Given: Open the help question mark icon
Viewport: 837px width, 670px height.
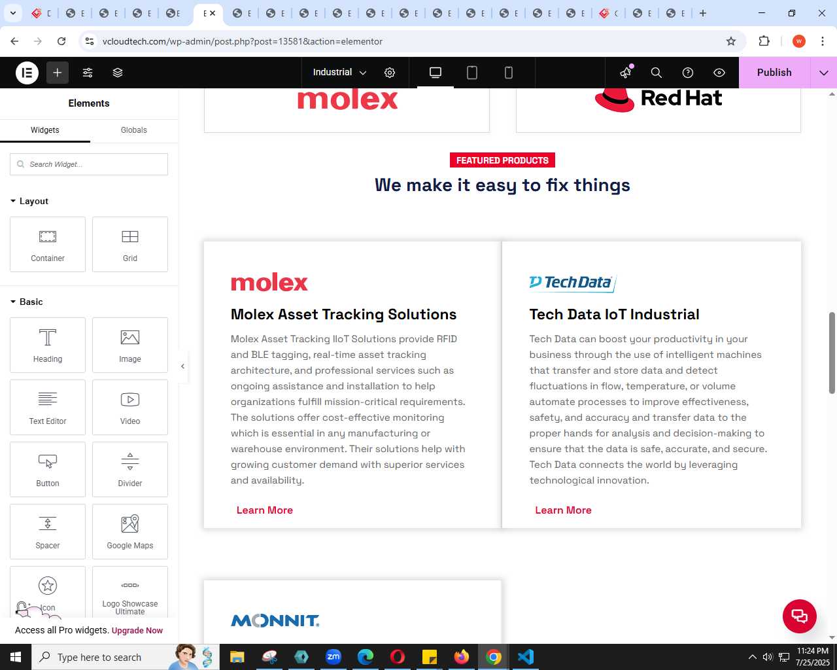Looking at the screenshot, I should tap(688, 73).
